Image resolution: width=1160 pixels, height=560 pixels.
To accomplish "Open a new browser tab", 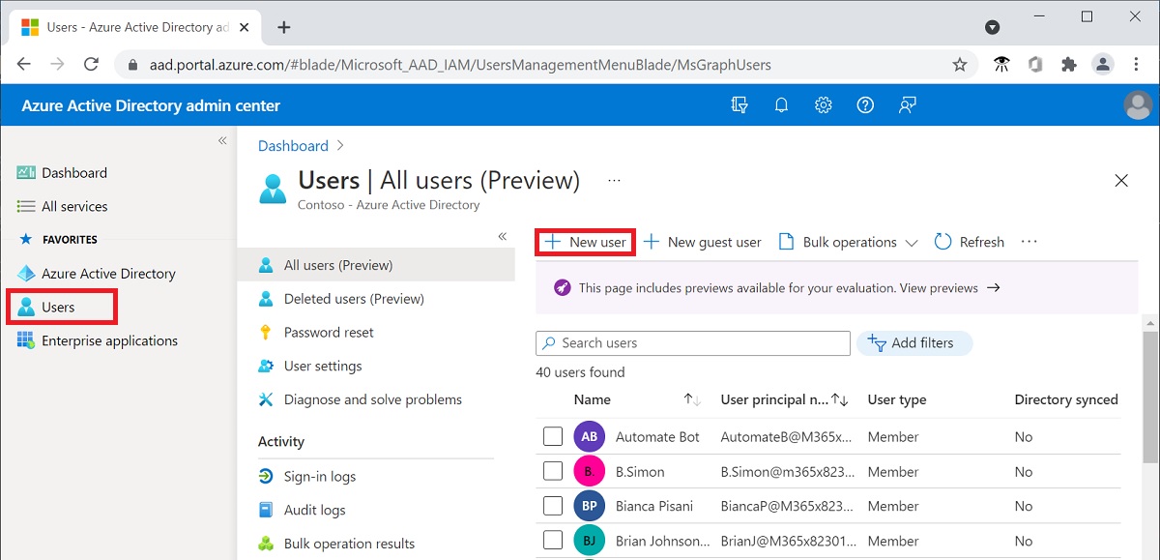I will 283,27.
